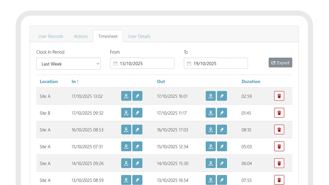
Task: View location pin for the 16/10/2025 17:03 clock-out
Action: [211, 129]
